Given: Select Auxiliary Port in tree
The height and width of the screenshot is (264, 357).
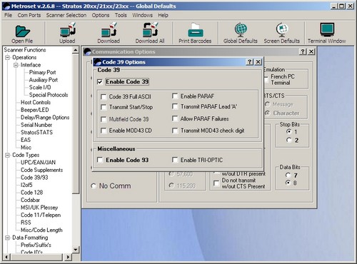Looking at the screenshot, I should coord(44,80).
